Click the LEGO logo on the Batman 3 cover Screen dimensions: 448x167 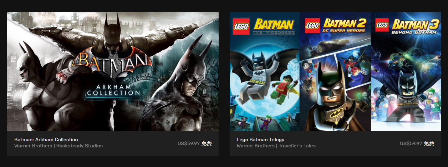(x=382, y=26)
